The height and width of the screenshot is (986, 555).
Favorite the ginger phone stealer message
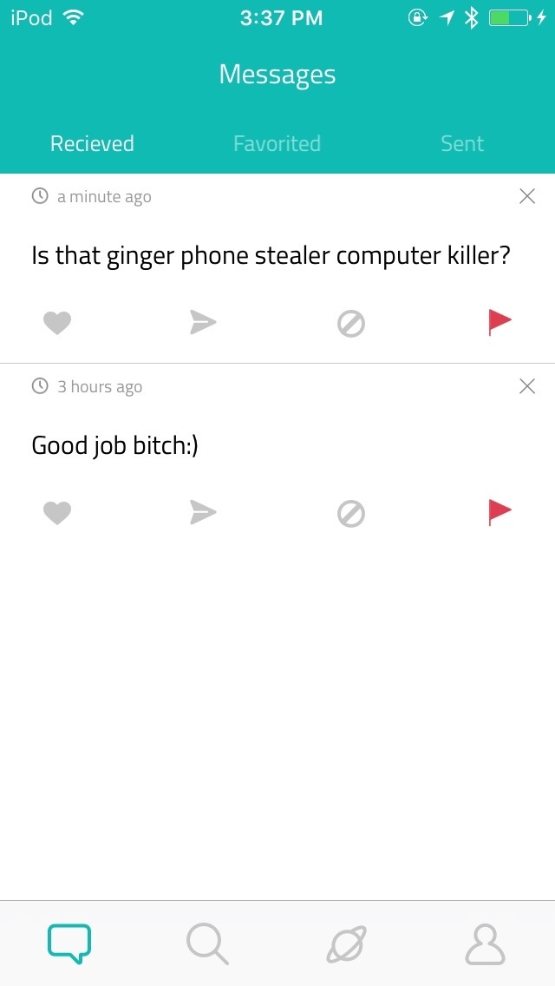coord(56,324)
